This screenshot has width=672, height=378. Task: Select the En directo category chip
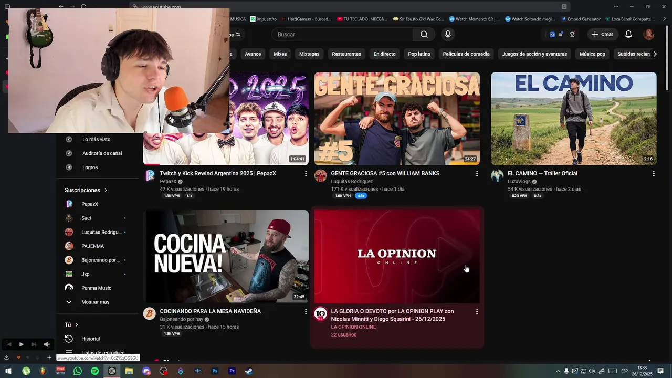(384, 54)
